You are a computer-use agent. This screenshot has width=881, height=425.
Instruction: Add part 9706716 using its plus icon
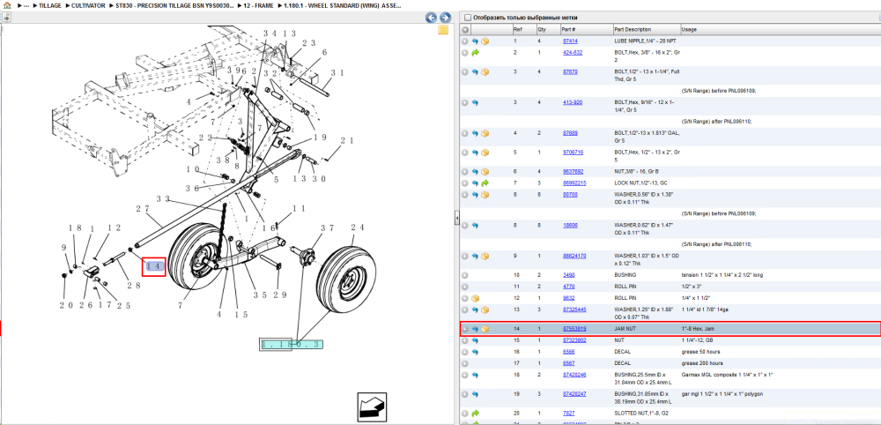coord(464,153)
